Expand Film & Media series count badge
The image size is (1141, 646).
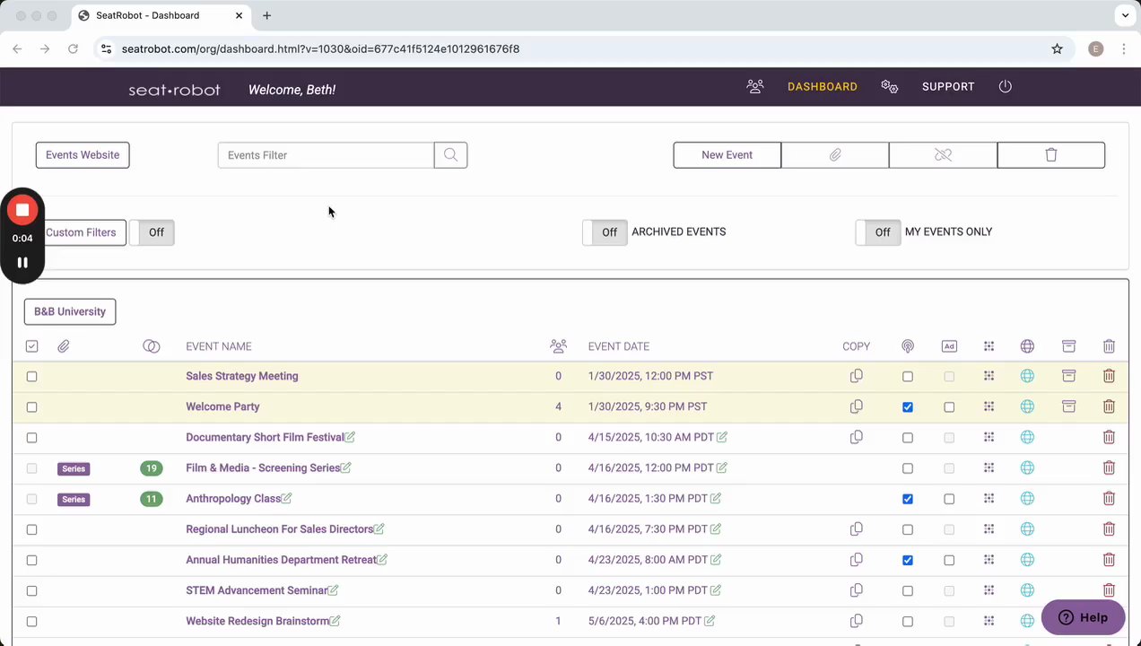pos(152,468)
